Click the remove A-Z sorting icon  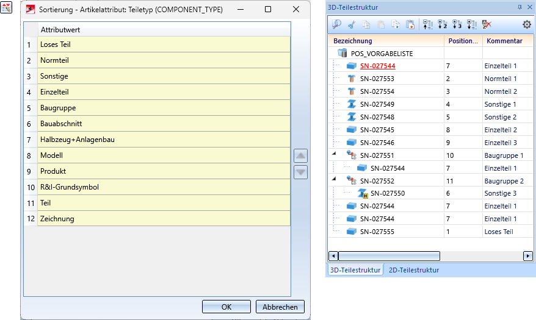[x=487, y=24]
